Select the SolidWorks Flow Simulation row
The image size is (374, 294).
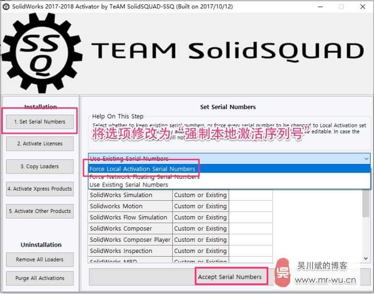coord(180,218)
